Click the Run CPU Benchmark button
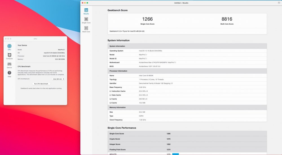282x155 pixels. (41, 84)
